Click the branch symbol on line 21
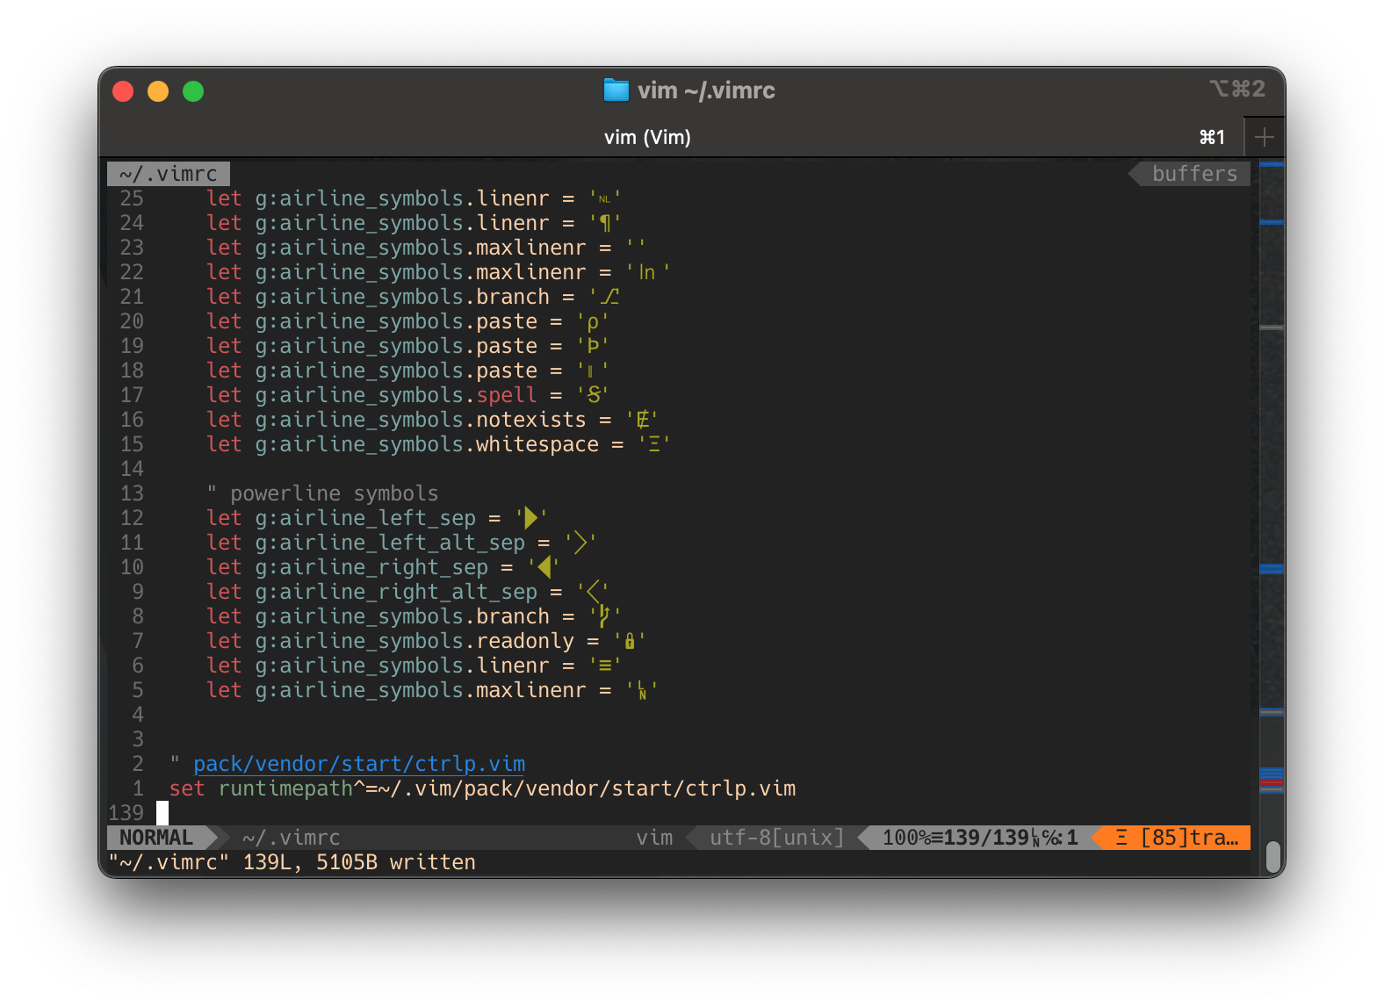 coord(610,297)
